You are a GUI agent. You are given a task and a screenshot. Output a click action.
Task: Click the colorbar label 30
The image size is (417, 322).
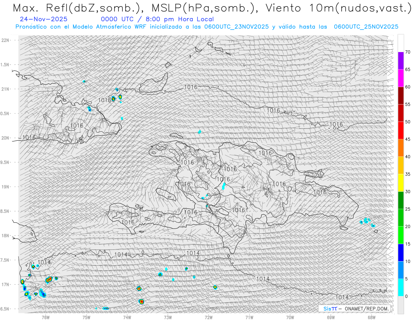coord(408,191)
